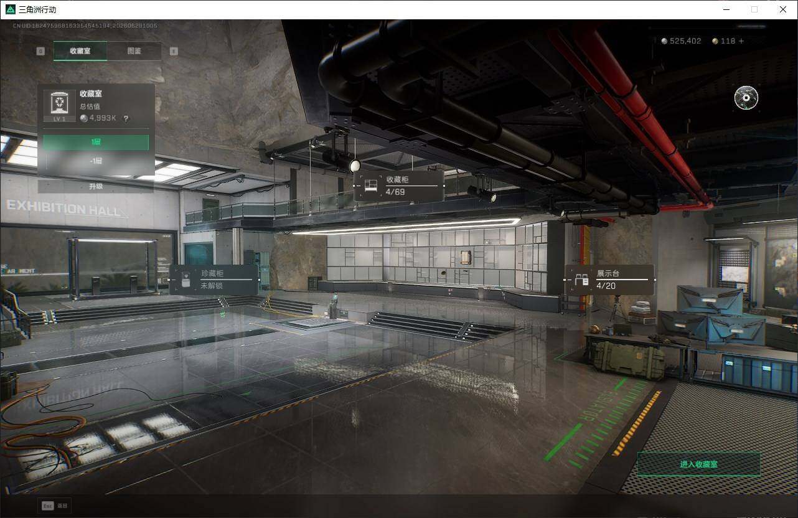Enter the room via 进入收藏室

click(699, 464)
